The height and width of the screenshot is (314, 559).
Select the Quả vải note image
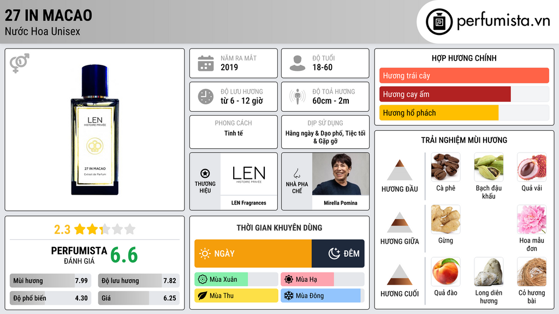(532, 167)
